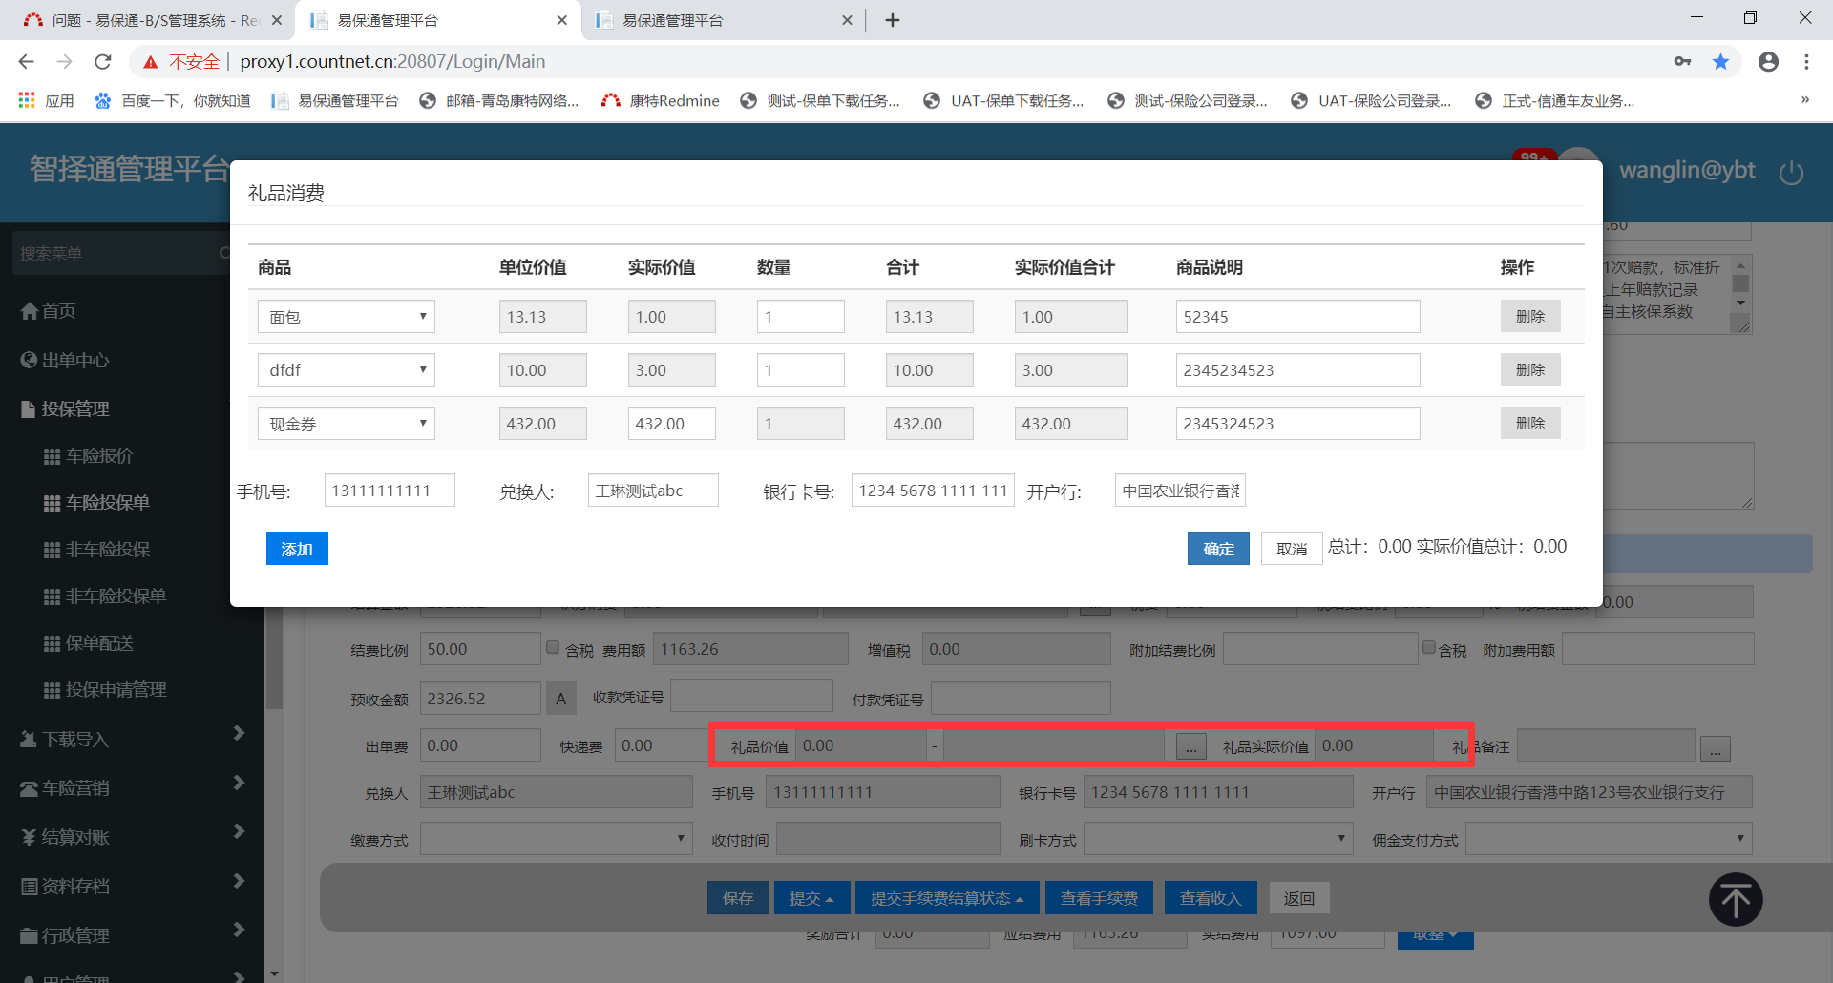Delete the dfdf row with 删除
This screenshot has width=1833, height=983.
pos(1529,370)
